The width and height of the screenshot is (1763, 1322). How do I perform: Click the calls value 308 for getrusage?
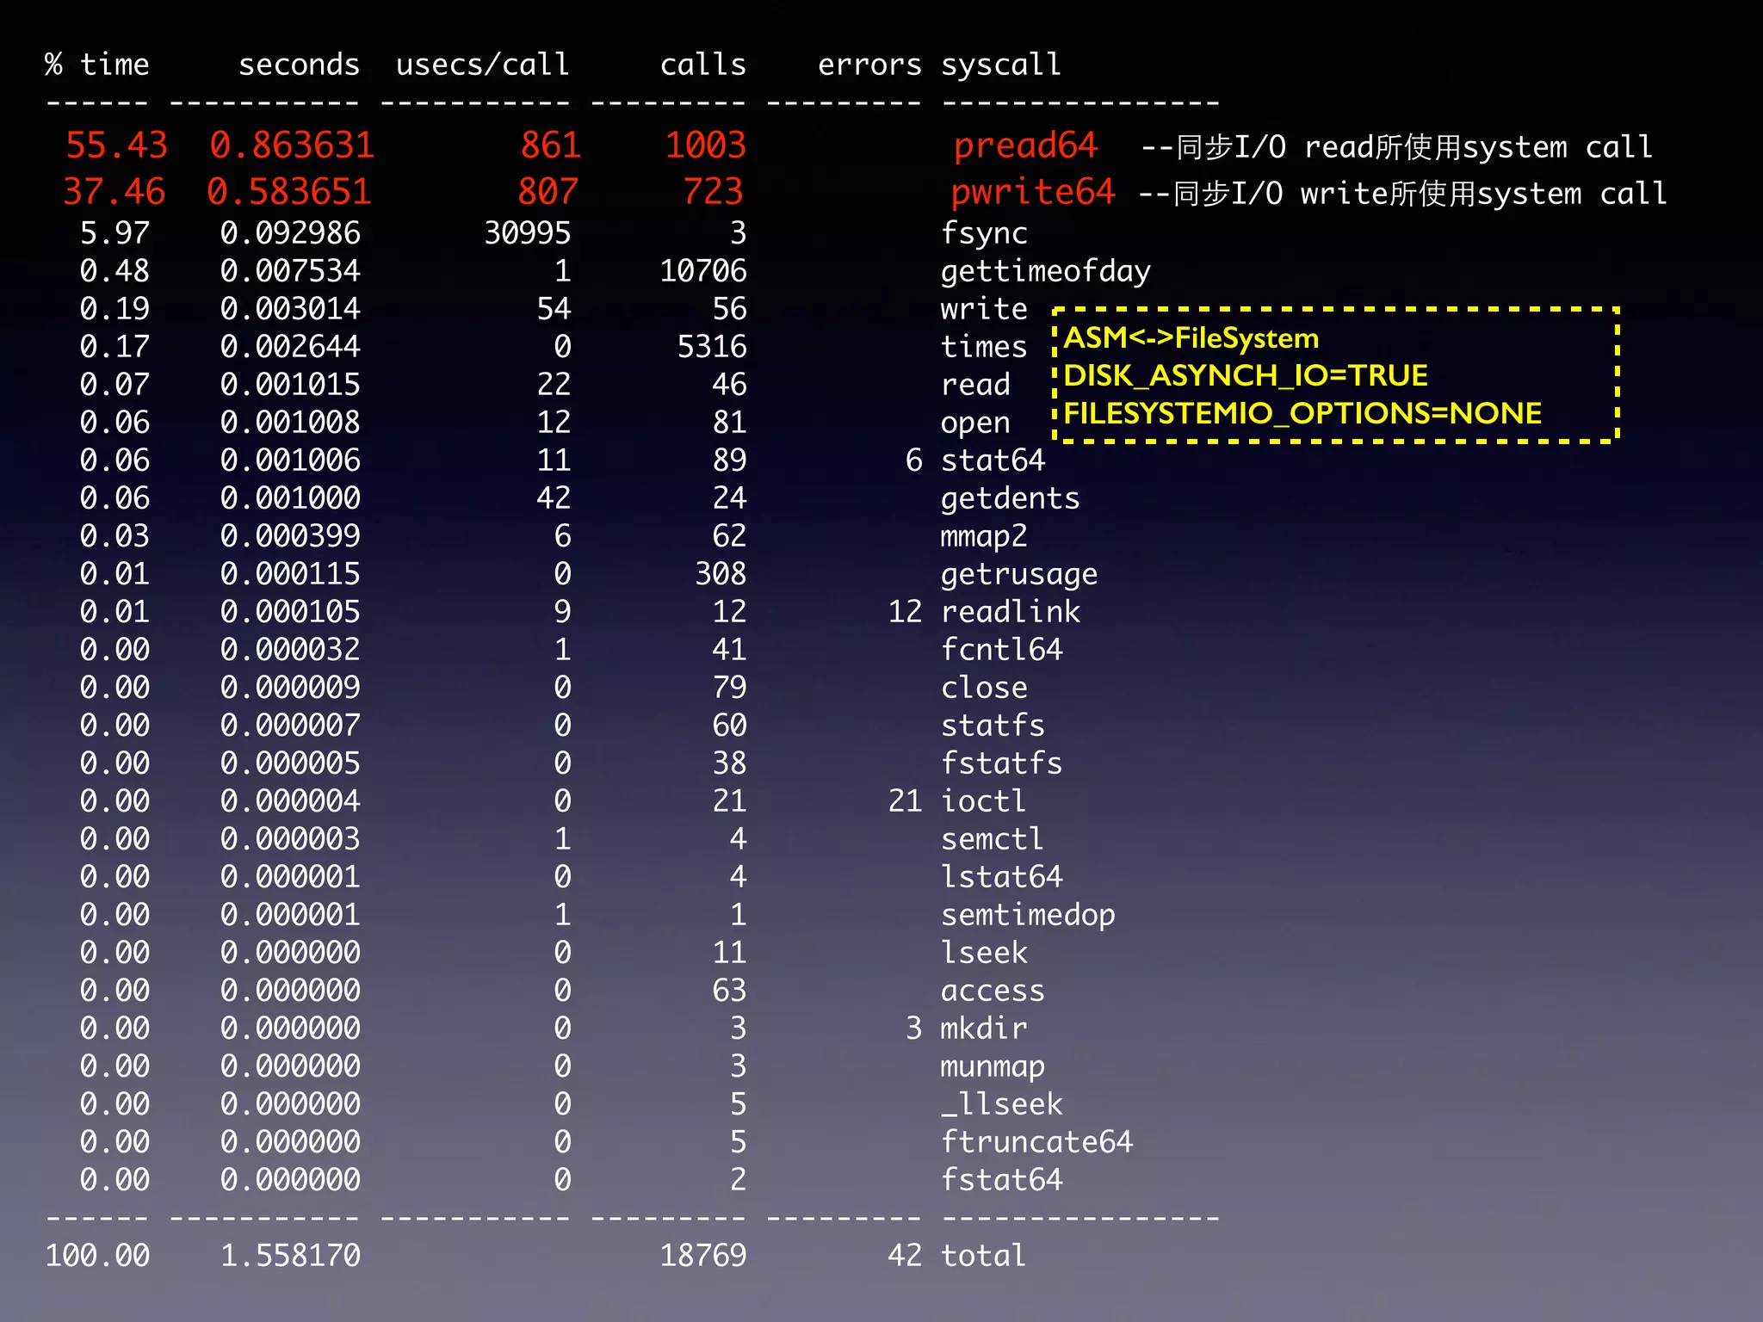pyautogui.click(x=721, y=574)
